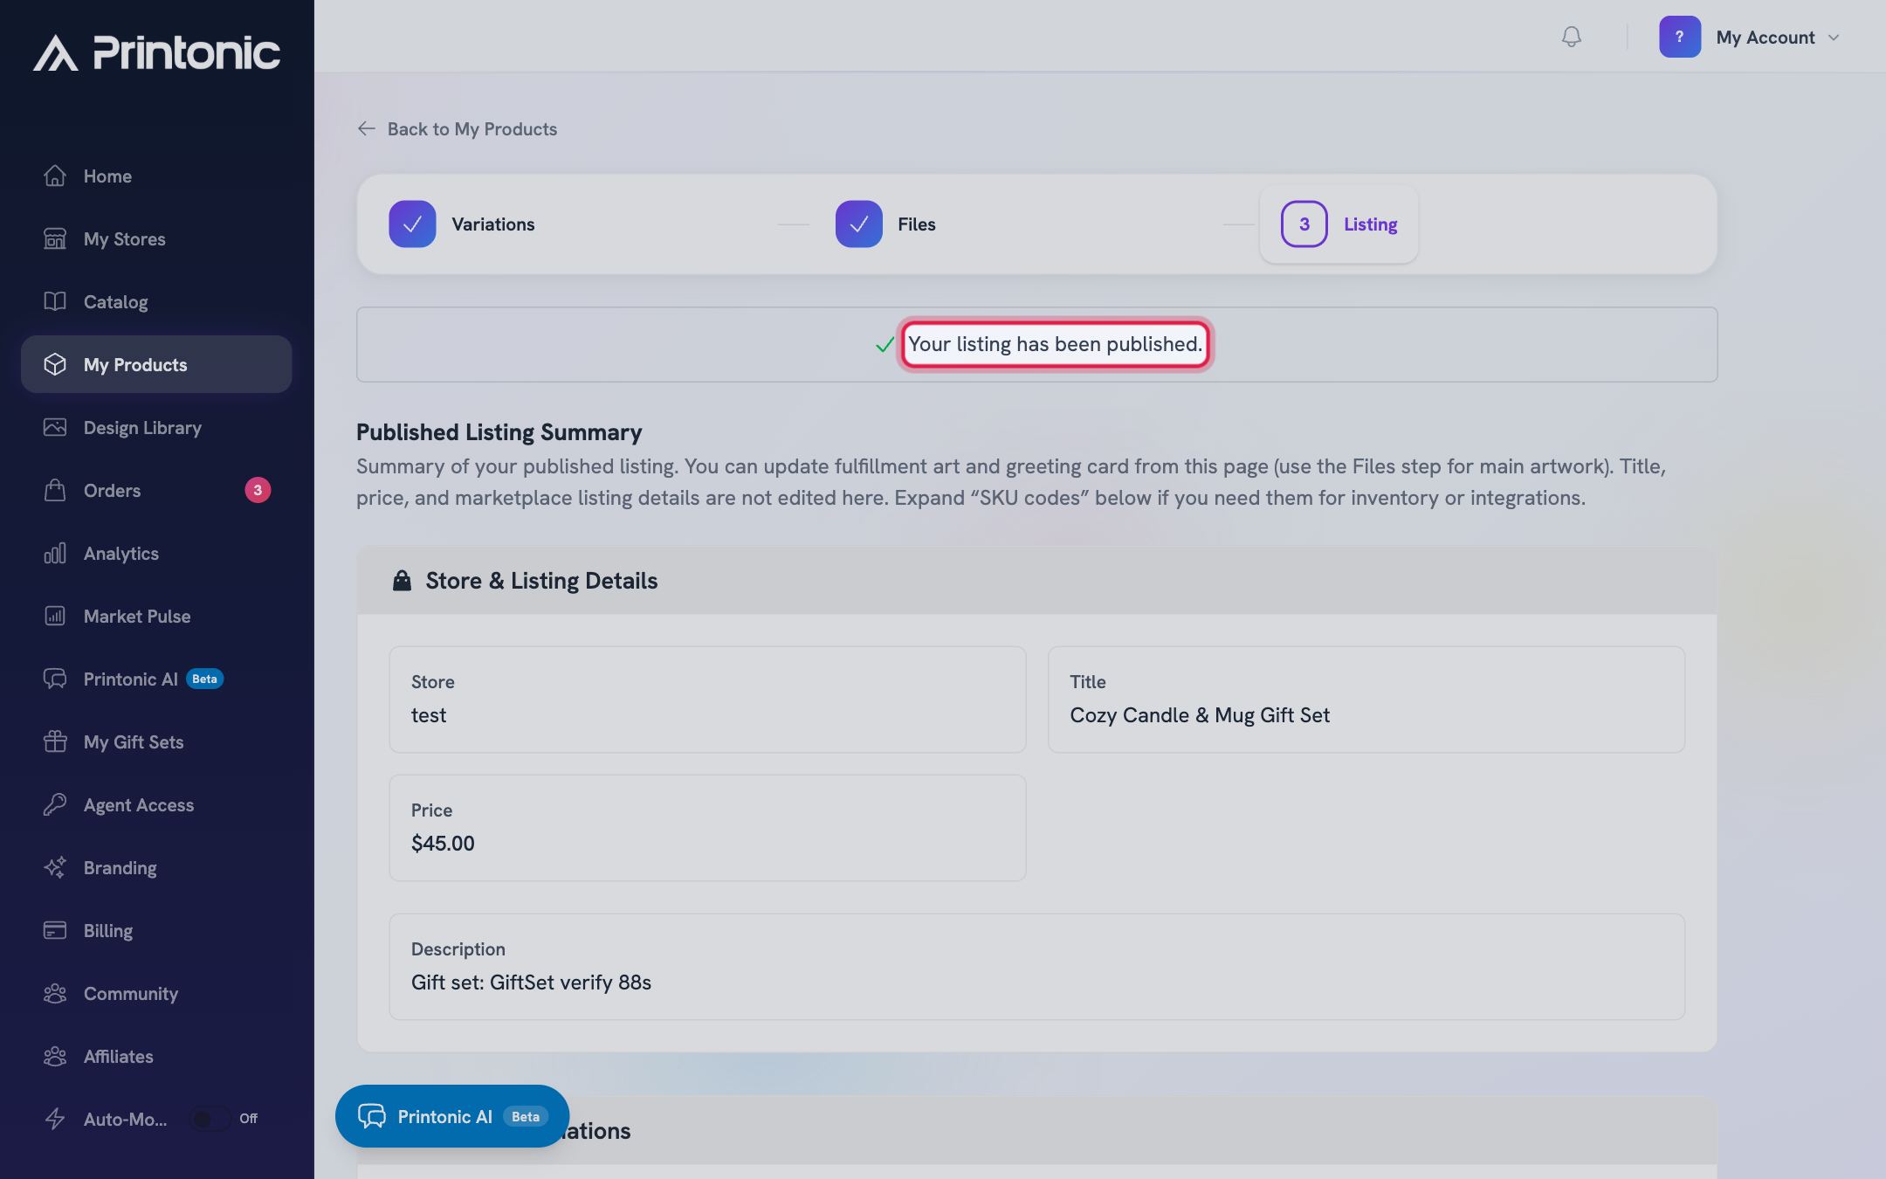Click the Billing card icon

click(x=55, y=930)
